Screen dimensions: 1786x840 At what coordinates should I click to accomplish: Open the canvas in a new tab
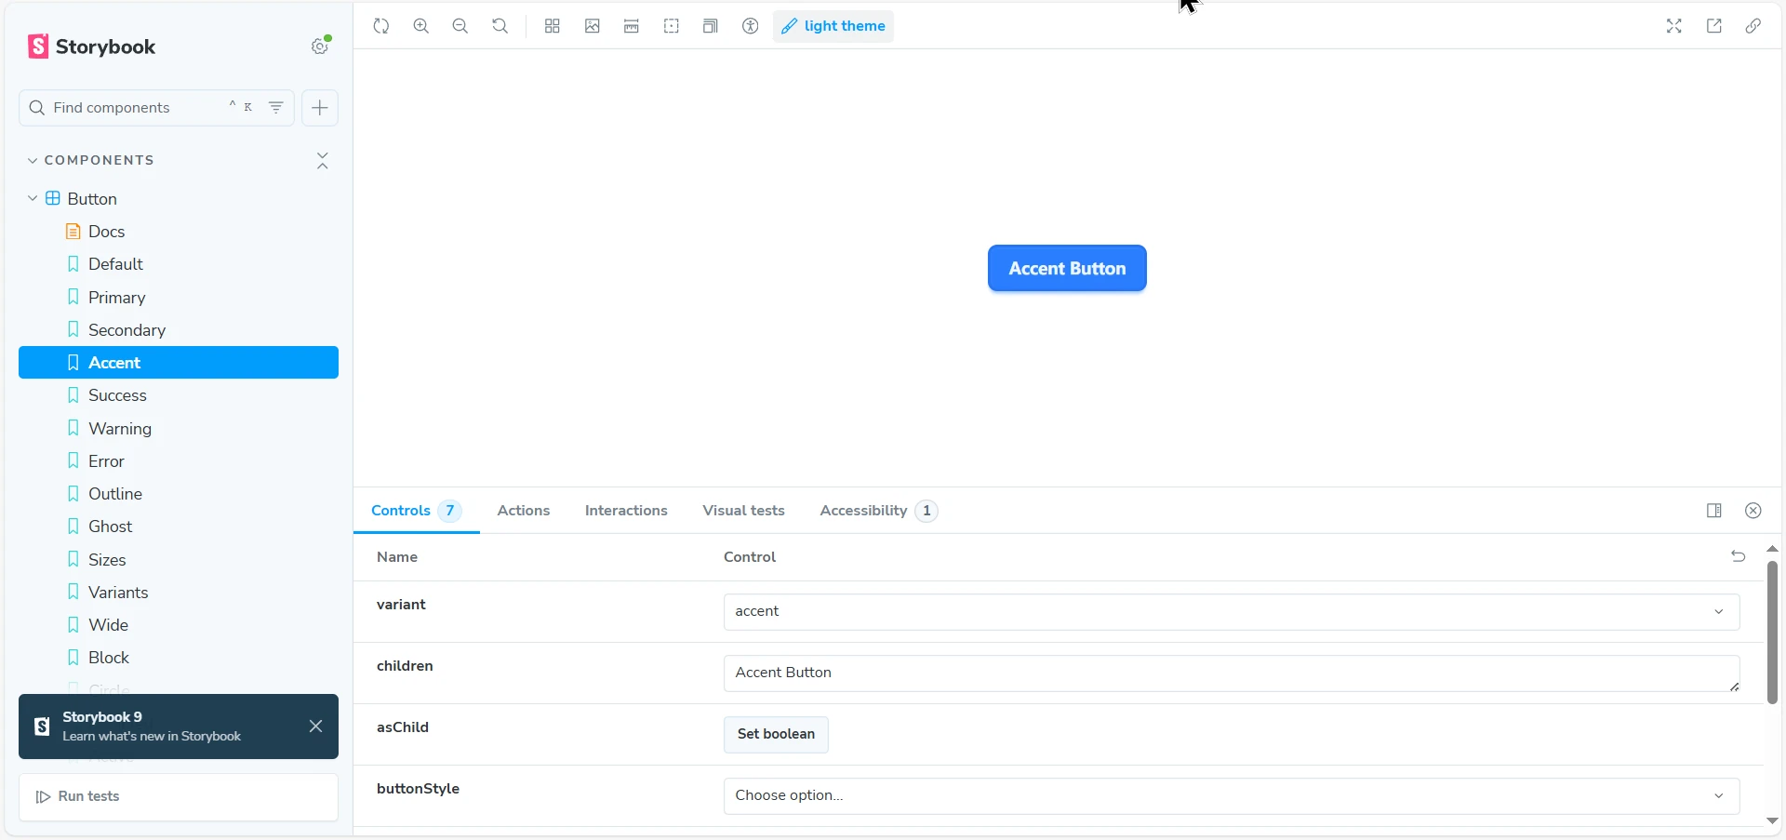[1714, 26]
